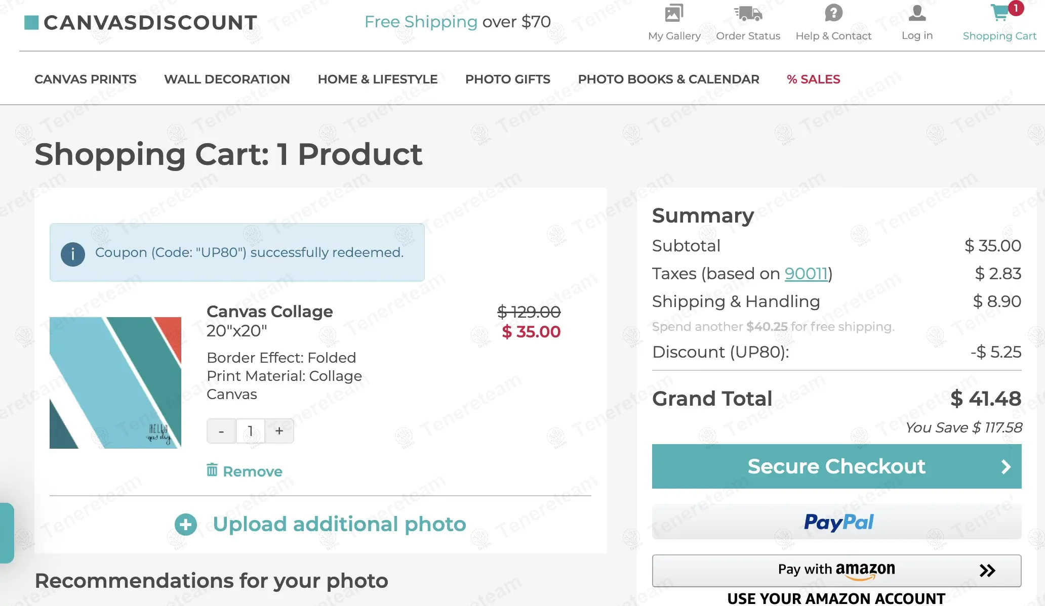
Task: Open the Canvas Collage product thumbnail
Action: click(115, 383)
